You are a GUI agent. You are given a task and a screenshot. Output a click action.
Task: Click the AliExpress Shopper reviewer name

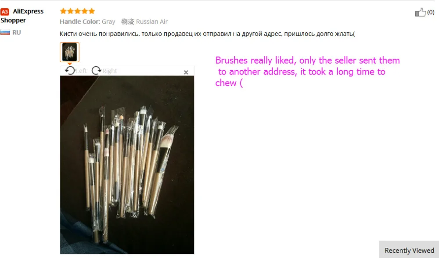pos(22,16)
